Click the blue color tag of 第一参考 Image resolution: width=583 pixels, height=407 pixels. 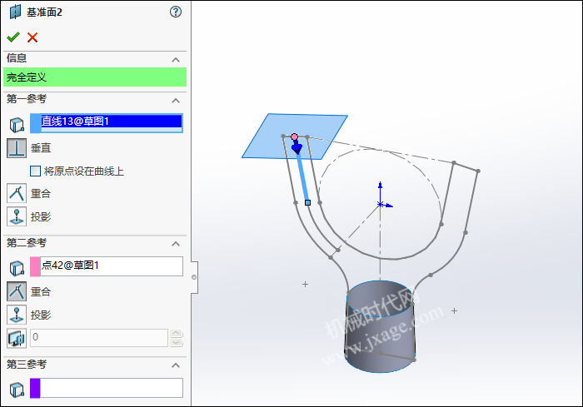[x=35, y=123]
